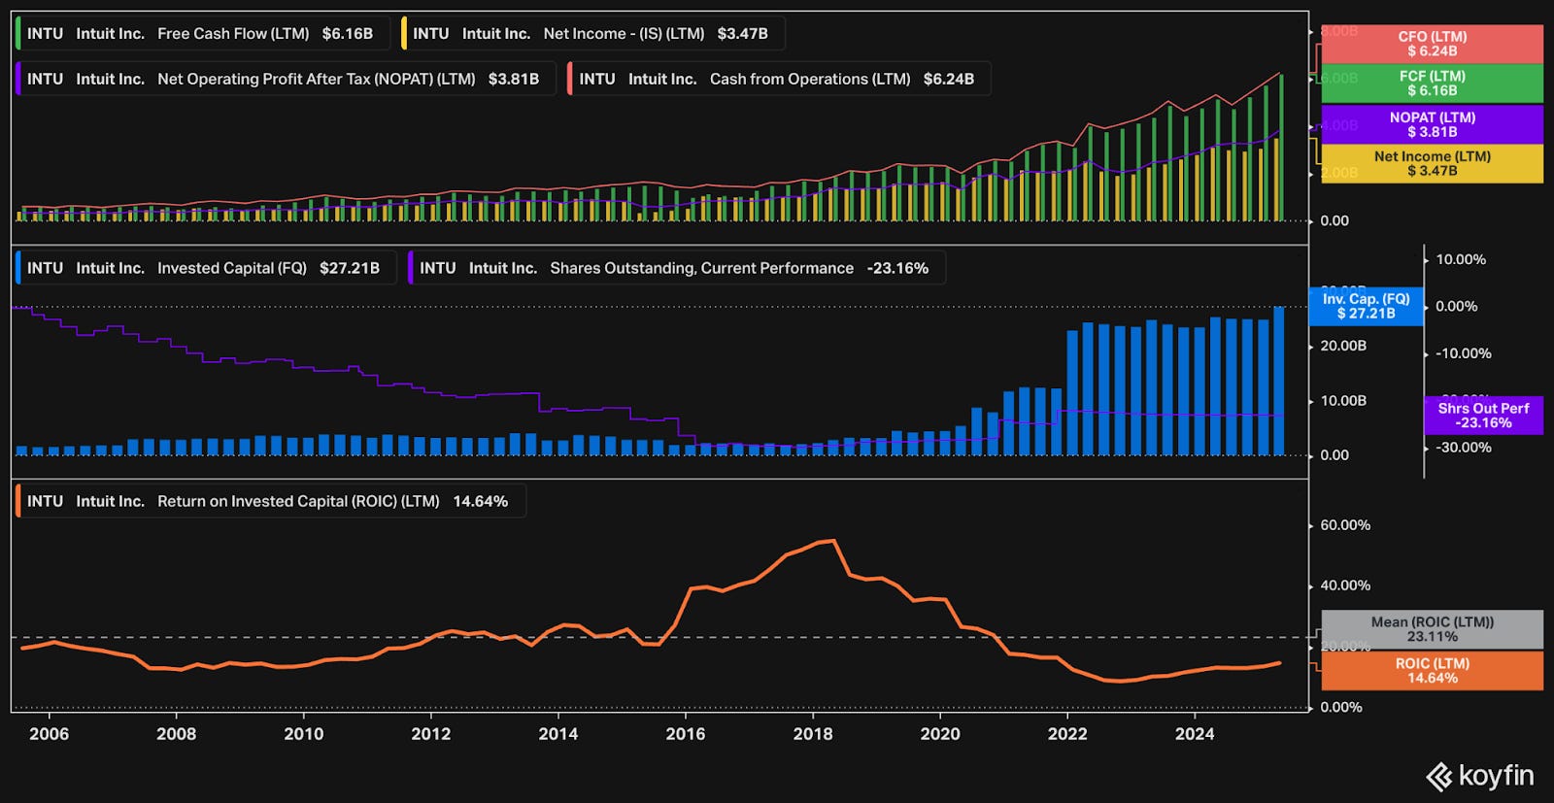This screenshot has height=803, width=1554.
Task: Click the 2006 label on the time axis
Action: (x=49, y=733)
